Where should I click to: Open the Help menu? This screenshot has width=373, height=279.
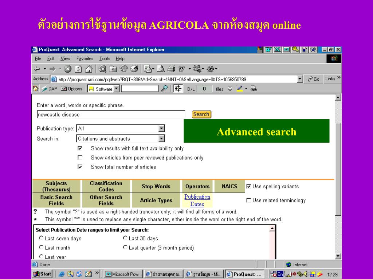[x=120, y=58]
